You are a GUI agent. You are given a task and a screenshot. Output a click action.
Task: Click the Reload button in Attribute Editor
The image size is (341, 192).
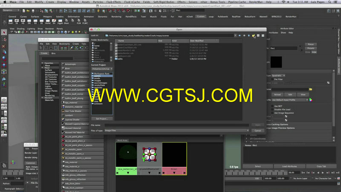coord(277,94)
